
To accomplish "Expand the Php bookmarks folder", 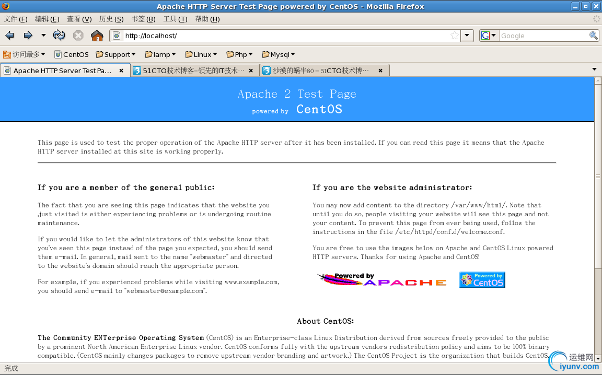I will [239, 54].
